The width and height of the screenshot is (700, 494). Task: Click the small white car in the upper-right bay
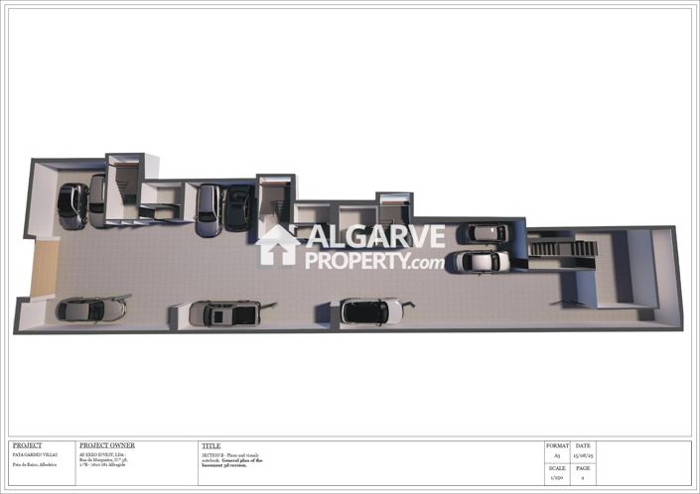tap(487, 233)
